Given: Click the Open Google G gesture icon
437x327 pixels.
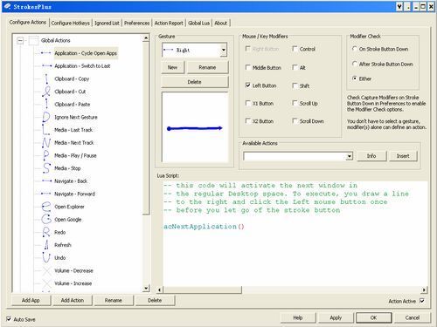Looking at the screenshot, I should [x=46, y=219].
